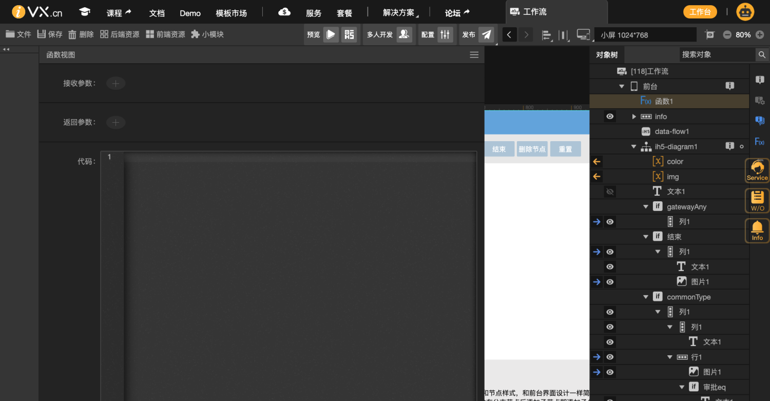Start preview with the play icon
The image size is (770, 401).
click(331, 34)
